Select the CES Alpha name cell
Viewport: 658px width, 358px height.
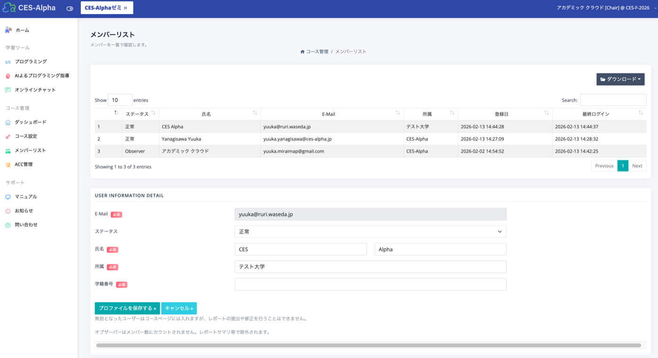point(210,127)
